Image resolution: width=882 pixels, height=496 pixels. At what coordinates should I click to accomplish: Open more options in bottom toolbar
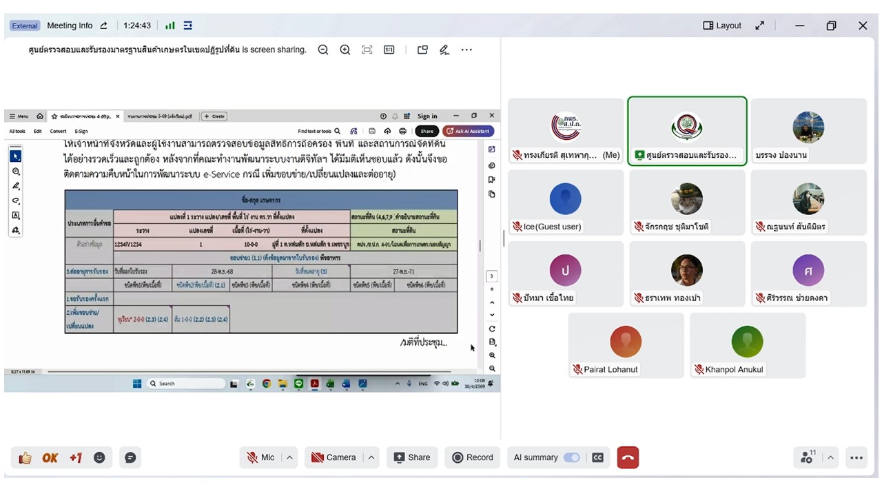pos(857,457)
